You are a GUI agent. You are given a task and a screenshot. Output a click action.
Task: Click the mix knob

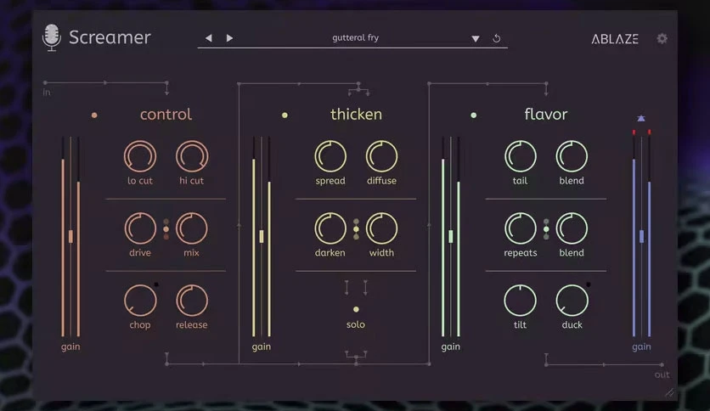point(192,228)
